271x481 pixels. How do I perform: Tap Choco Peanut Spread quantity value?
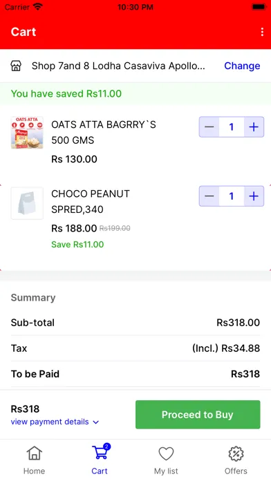coord(232,196)
